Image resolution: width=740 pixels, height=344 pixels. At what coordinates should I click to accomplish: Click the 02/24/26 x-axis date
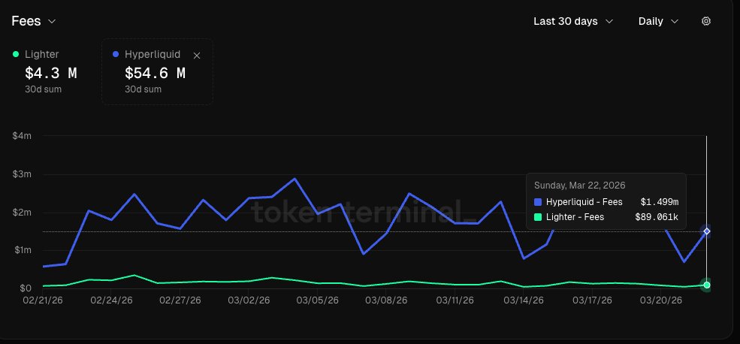(x=111, y=300)
